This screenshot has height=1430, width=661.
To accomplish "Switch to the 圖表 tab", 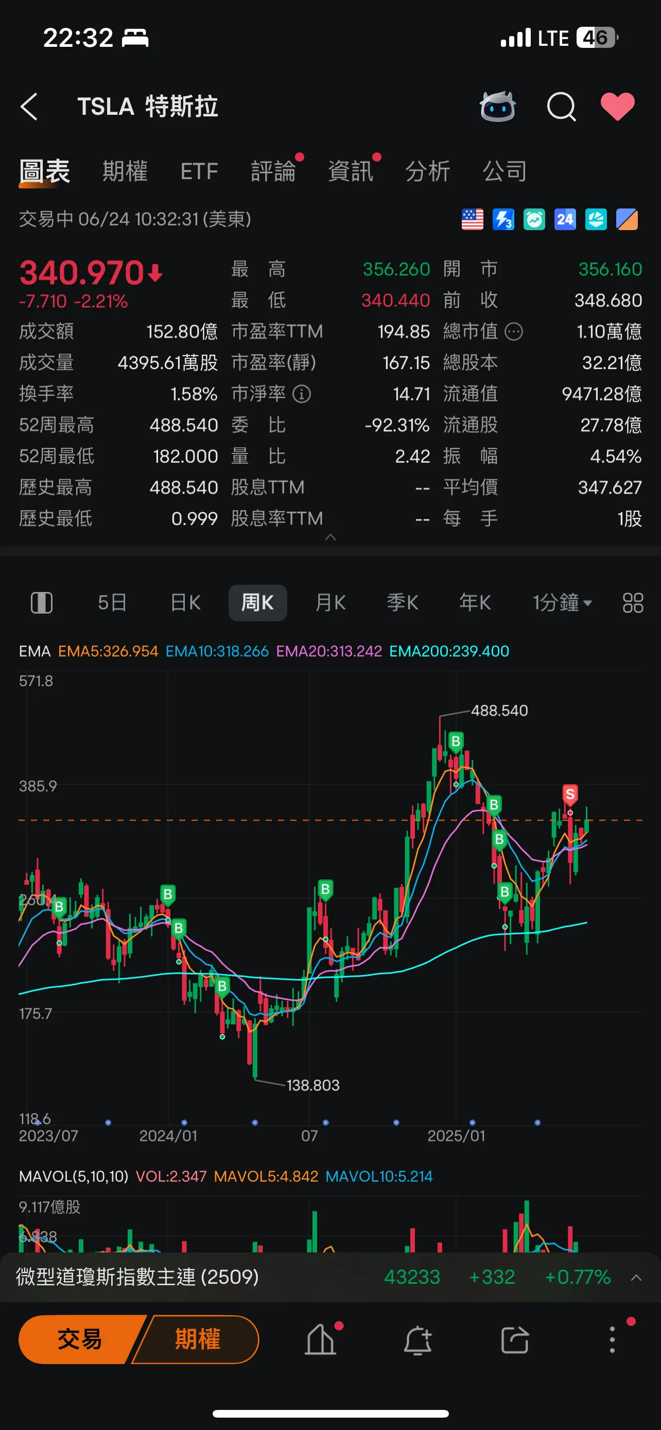I will (x=44, y=171).
